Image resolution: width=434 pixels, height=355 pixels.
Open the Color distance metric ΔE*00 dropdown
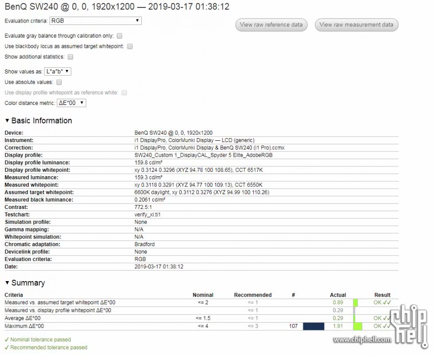(71, 103)
